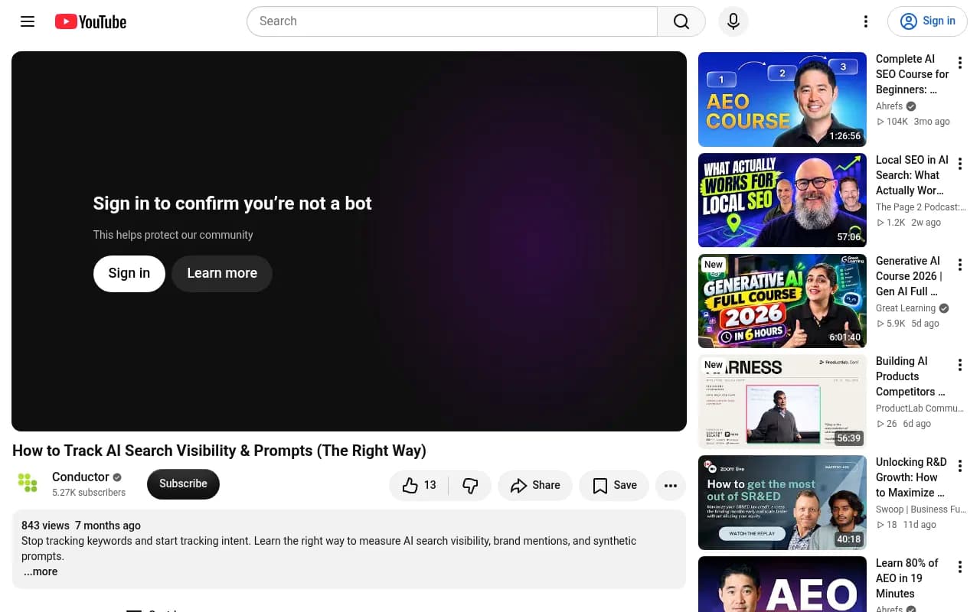Open the AEO Course thumbnail
Screen dimensions: 980x612
(782, 99)
